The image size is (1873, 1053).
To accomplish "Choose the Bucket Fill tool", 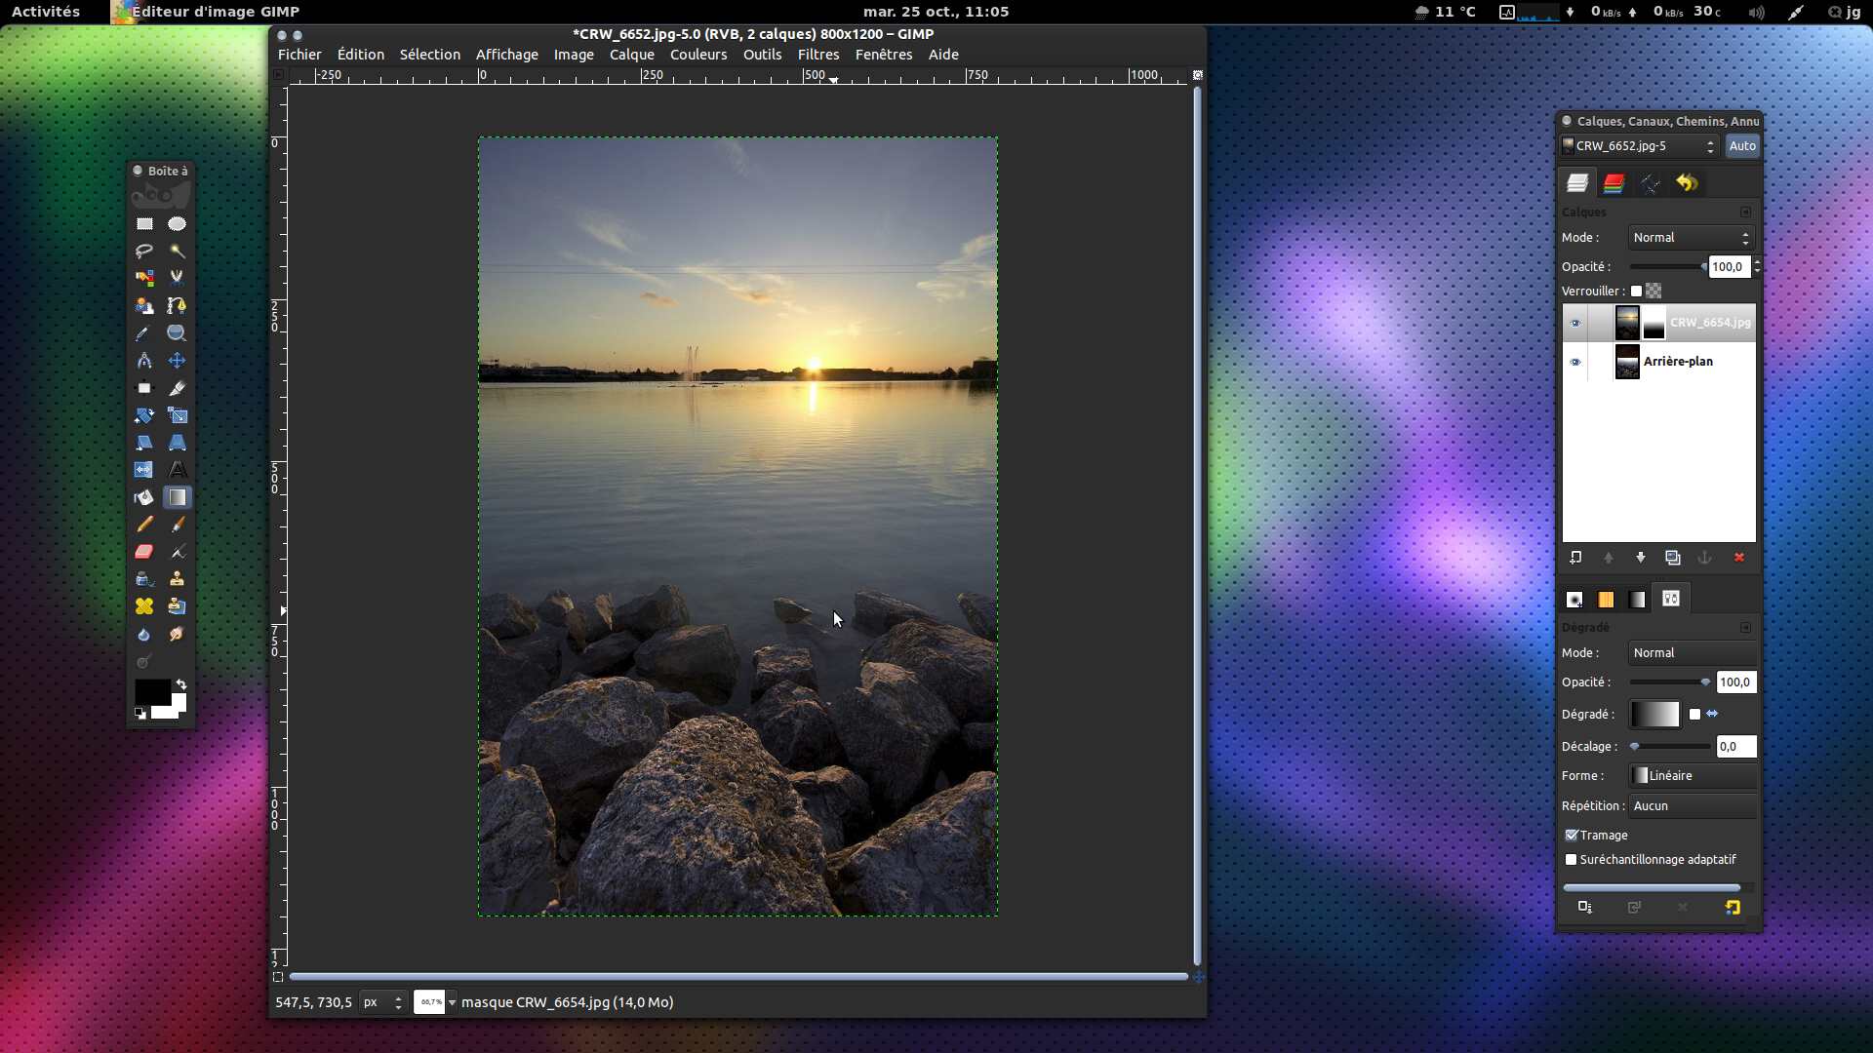I will (144, 497).
